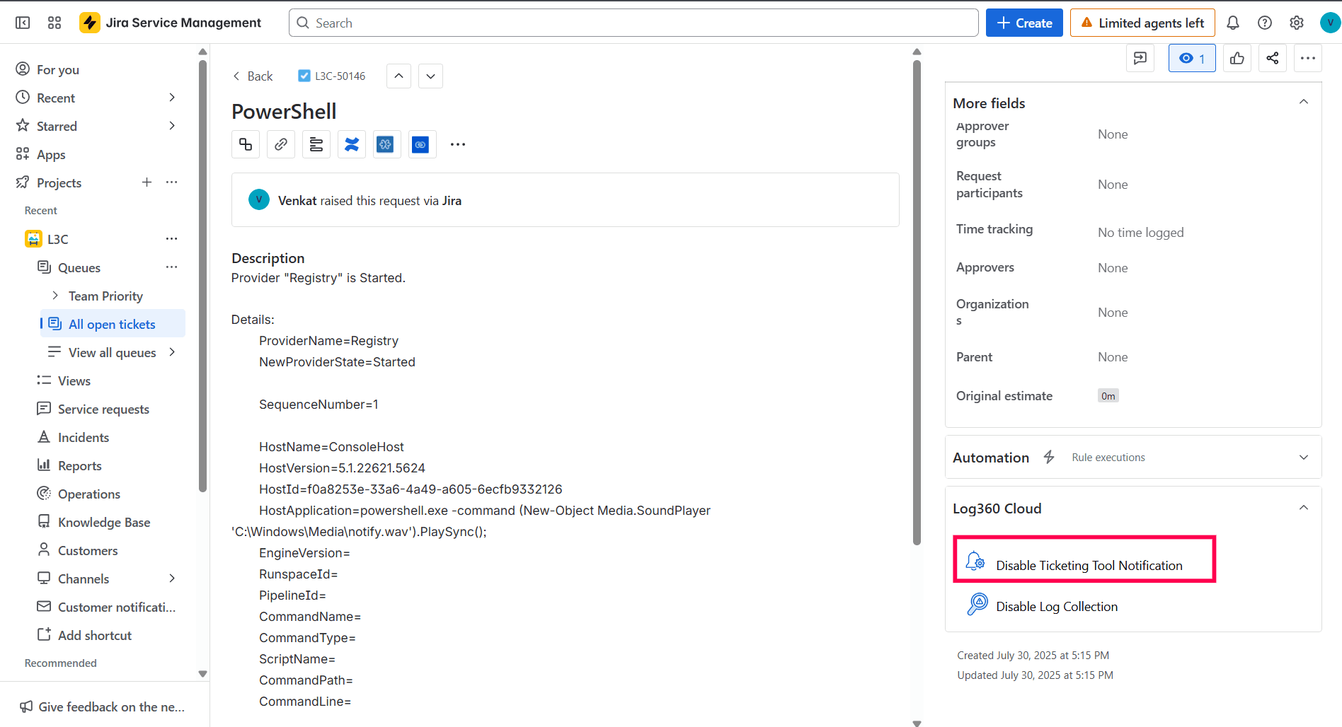Open the Incidents section in the sidebar

click(x=83, y=437)
